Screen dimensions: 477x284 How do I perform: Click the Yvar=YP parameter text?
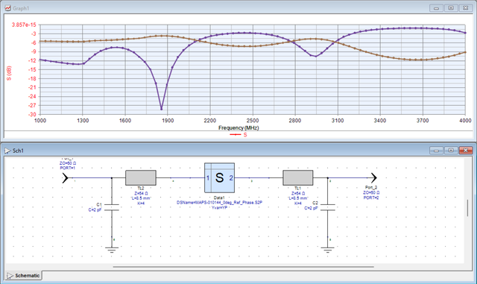pos(219,207)
